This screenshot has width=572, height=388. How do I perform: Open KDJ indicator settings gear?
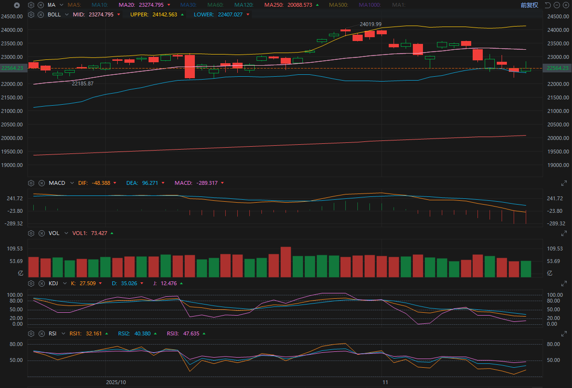point(31,283)
